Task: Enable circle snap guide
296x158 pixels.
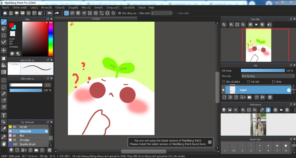Action: 96,13
